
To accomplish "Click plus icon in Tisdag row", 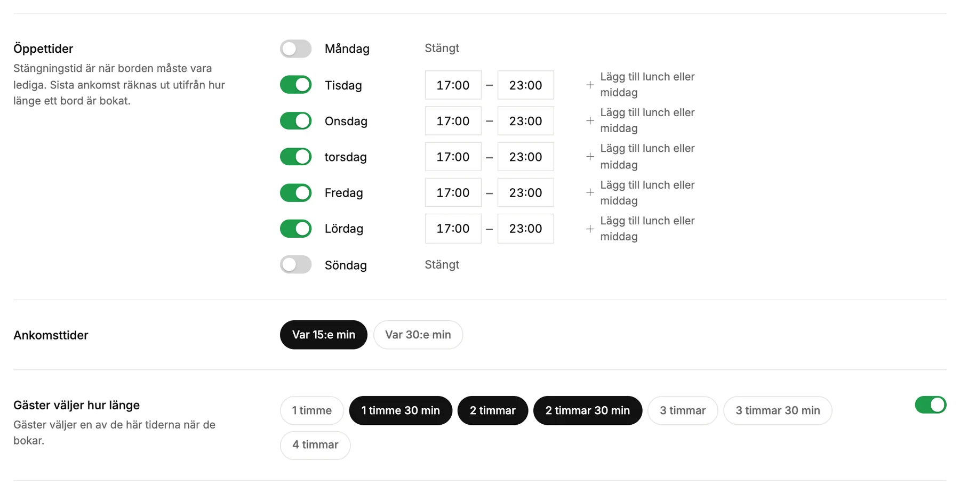I will coord(590,85).
